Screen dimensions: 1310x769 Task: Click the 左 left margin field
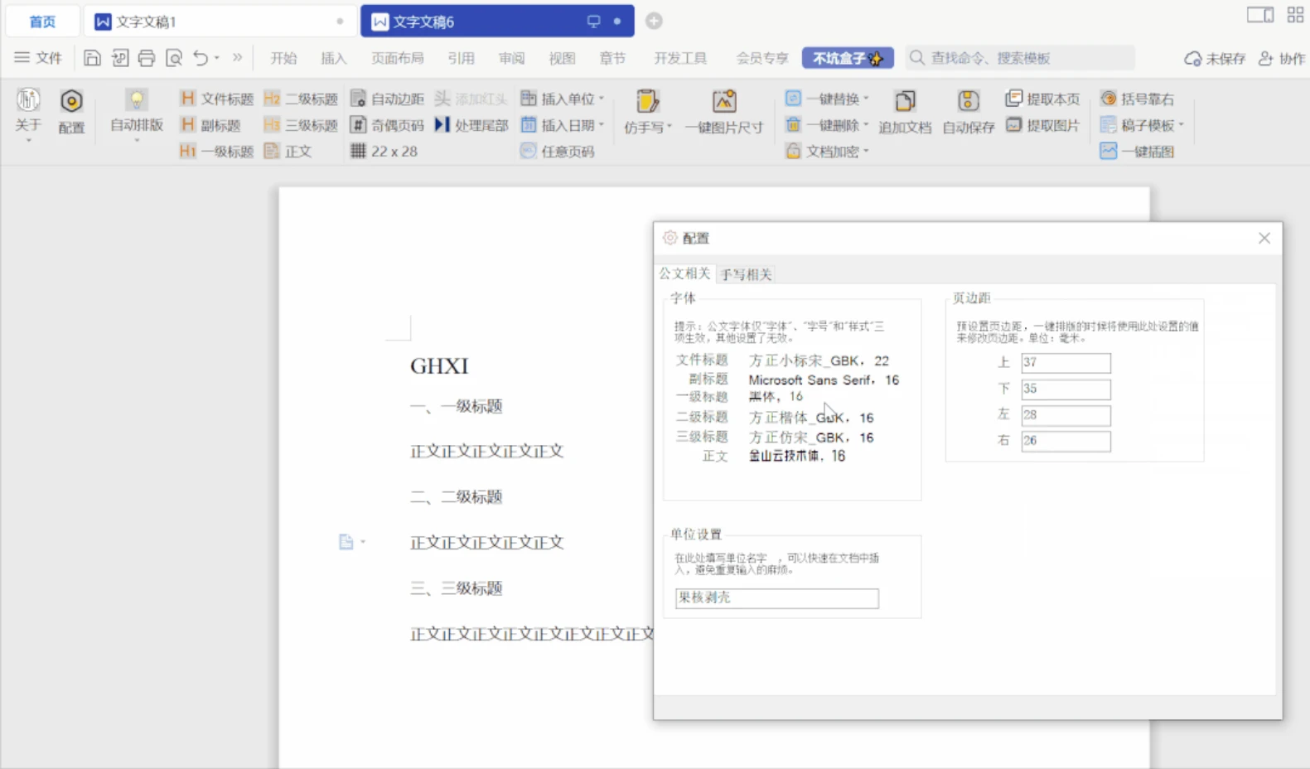pyautogui.click(x=1066, y=414)
